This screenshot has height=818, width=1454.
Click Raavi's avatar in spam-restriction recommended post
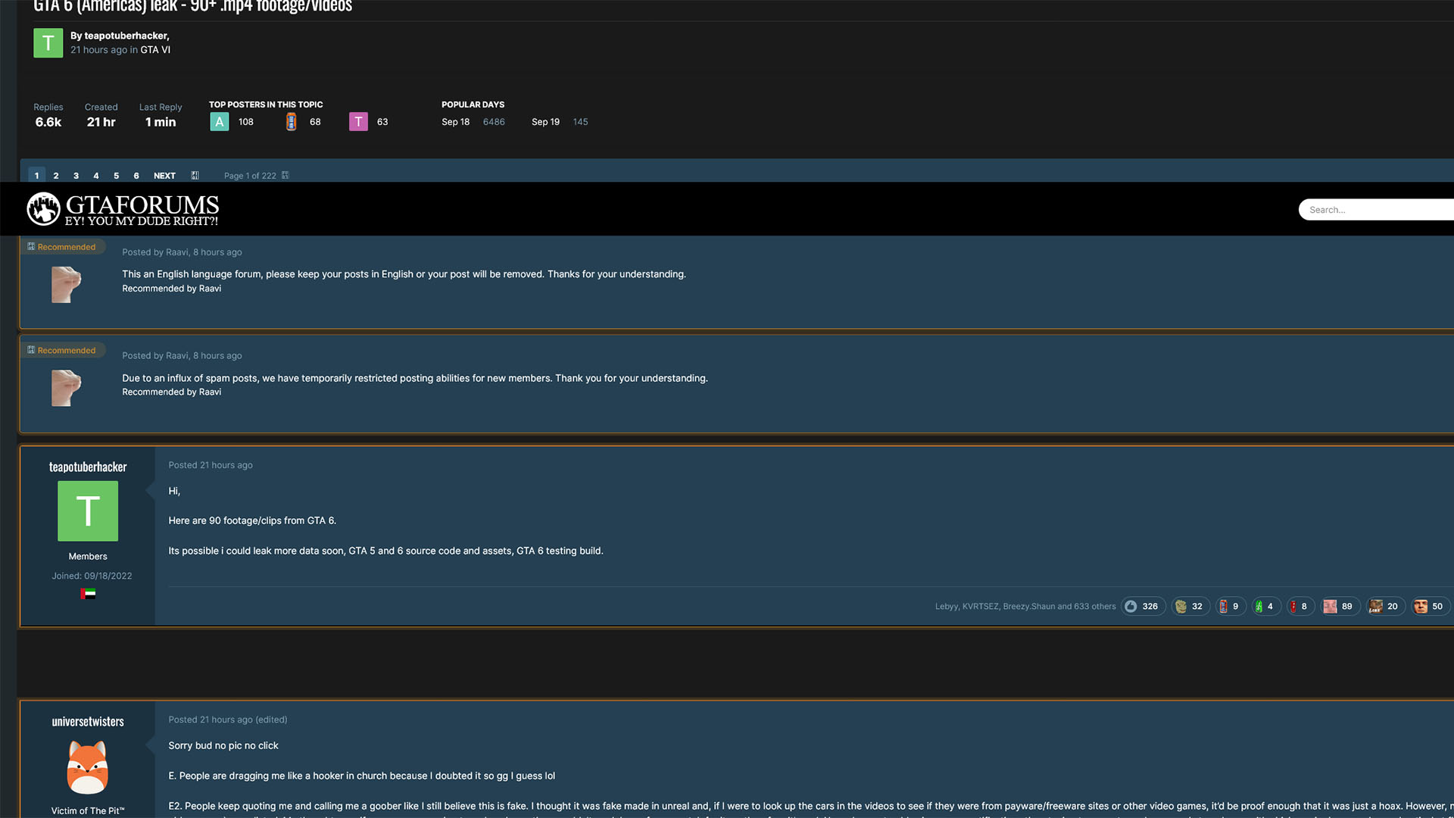(66, 388)
